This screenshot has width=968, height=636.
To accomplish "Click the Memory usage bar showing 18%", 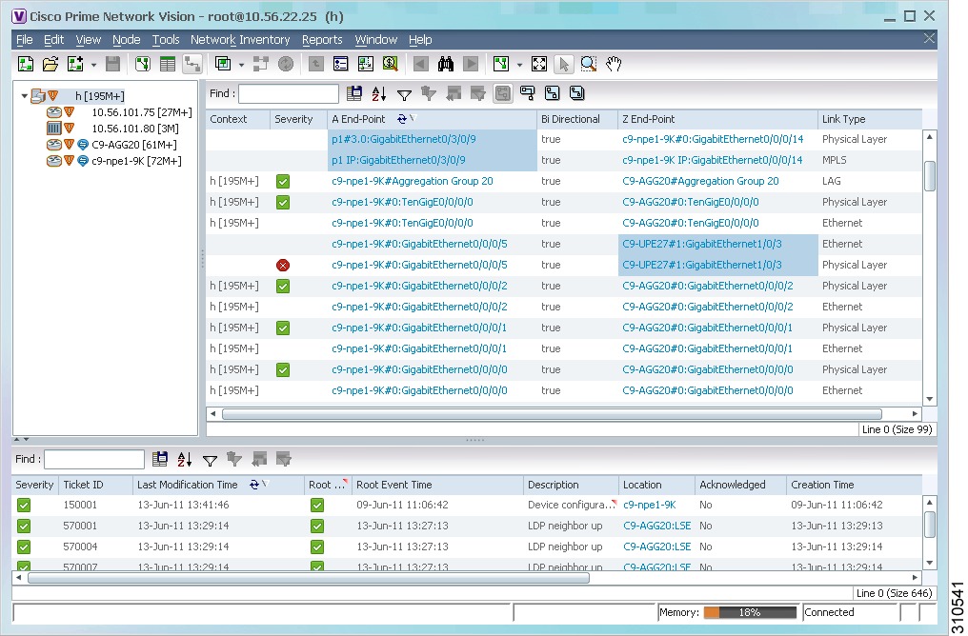I will click(x=750, y=612).
